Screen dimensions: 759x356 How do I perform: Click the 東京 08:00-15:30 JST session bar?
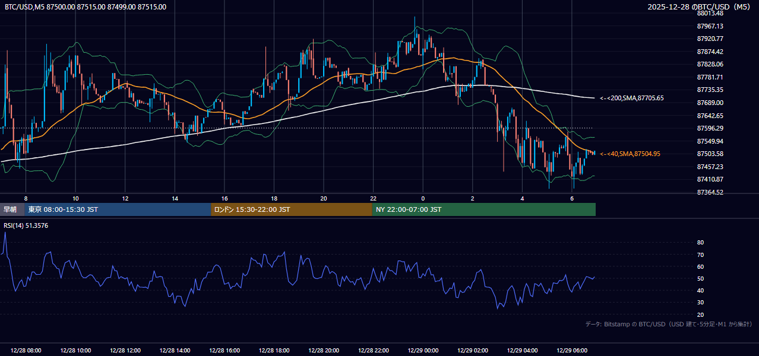click(x=118, y=209)
